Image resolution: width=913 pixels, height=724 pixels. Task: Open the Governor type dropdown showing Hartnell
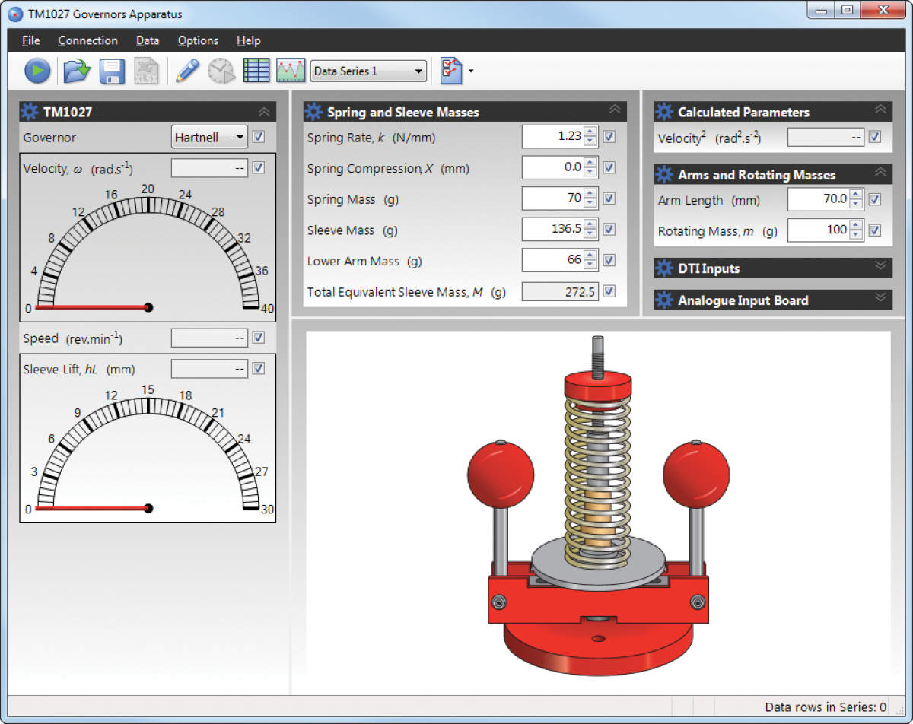point(209,137)
